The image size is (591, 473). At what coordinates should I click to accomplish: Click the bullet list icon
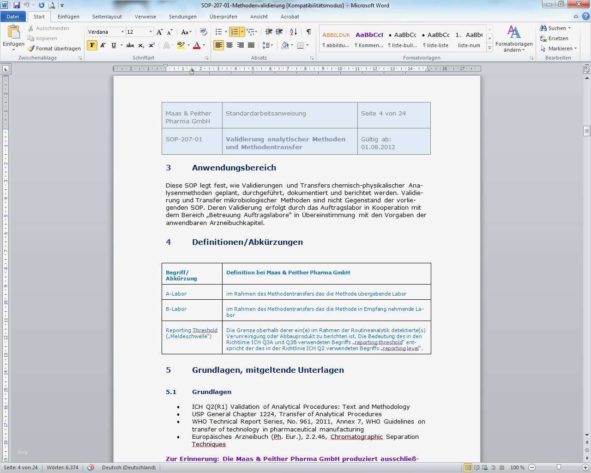(x=219, y=32)
